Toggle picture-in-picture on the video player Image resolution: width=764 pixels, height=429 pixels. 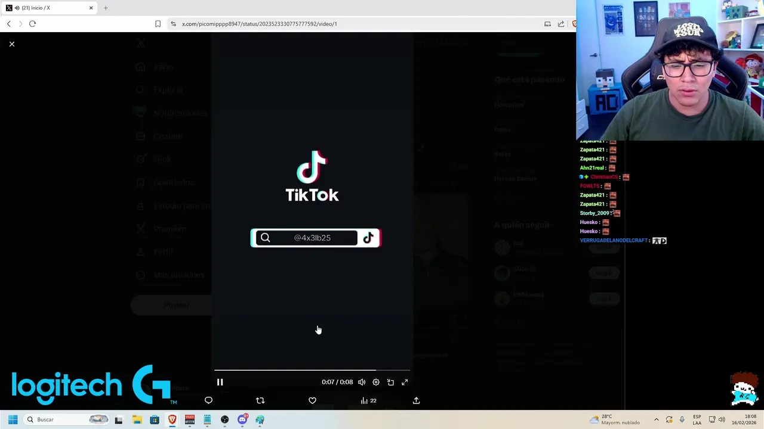390,383
